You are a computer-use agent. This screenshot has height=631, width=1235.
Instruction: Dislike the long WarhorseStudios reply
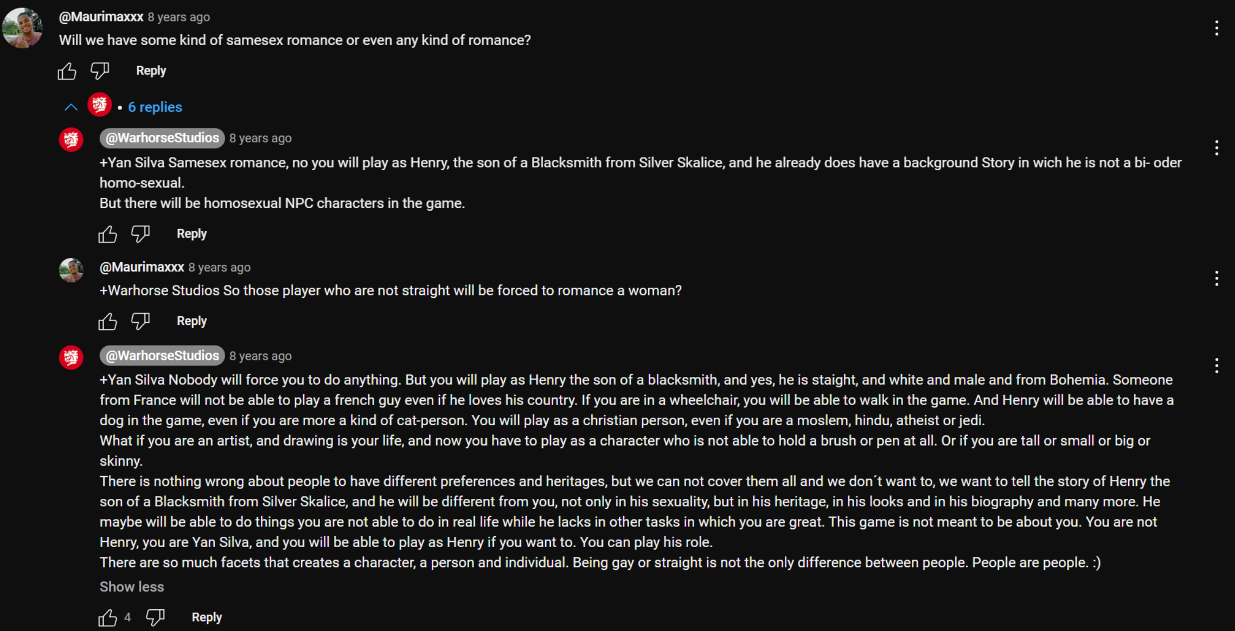pyautogui.click(x=156, y=617)
